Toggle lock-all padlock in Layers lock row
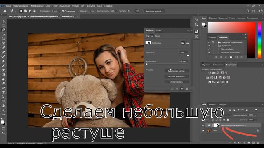Viewport: 264px width, 148px height. coord(228,120)
